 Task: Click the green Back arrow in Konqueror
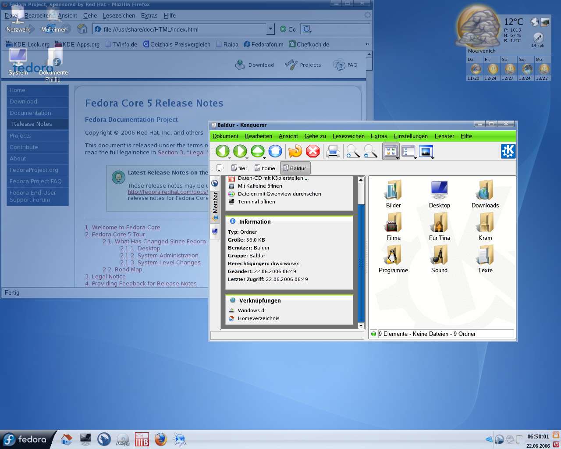point(223,151)
